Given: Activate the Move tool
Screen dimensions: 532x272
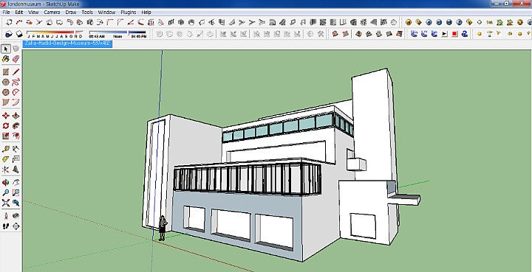Looking at the screenshot, I should pyautogui.click(x=6, y=116).
